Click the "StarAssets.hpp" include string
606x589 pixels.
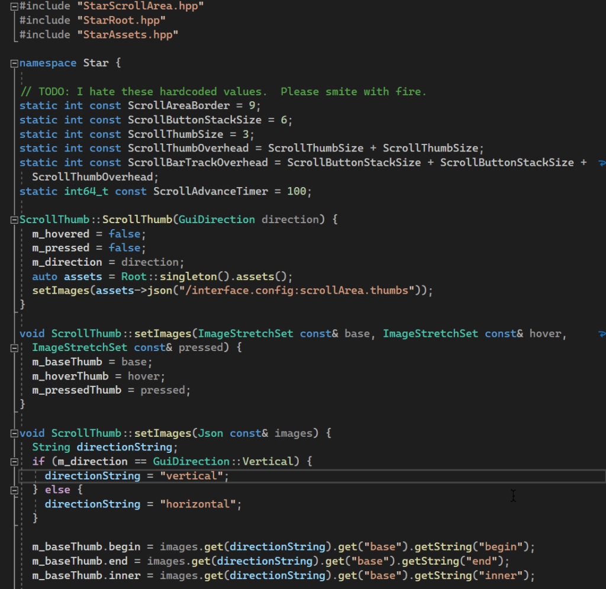128,34
